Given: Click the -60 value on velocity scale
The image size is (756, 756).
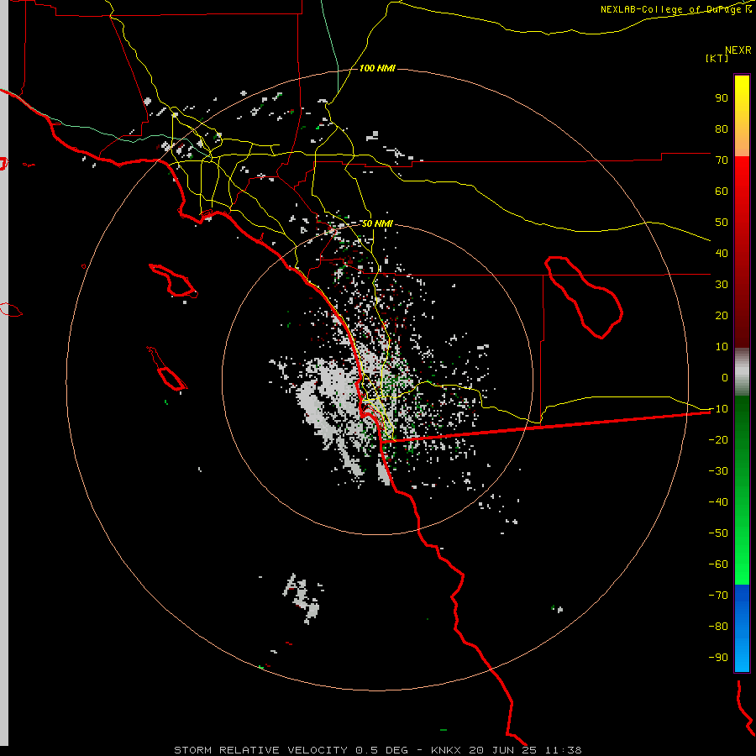Looking at the screenshot, I should [x=718, y=564].
